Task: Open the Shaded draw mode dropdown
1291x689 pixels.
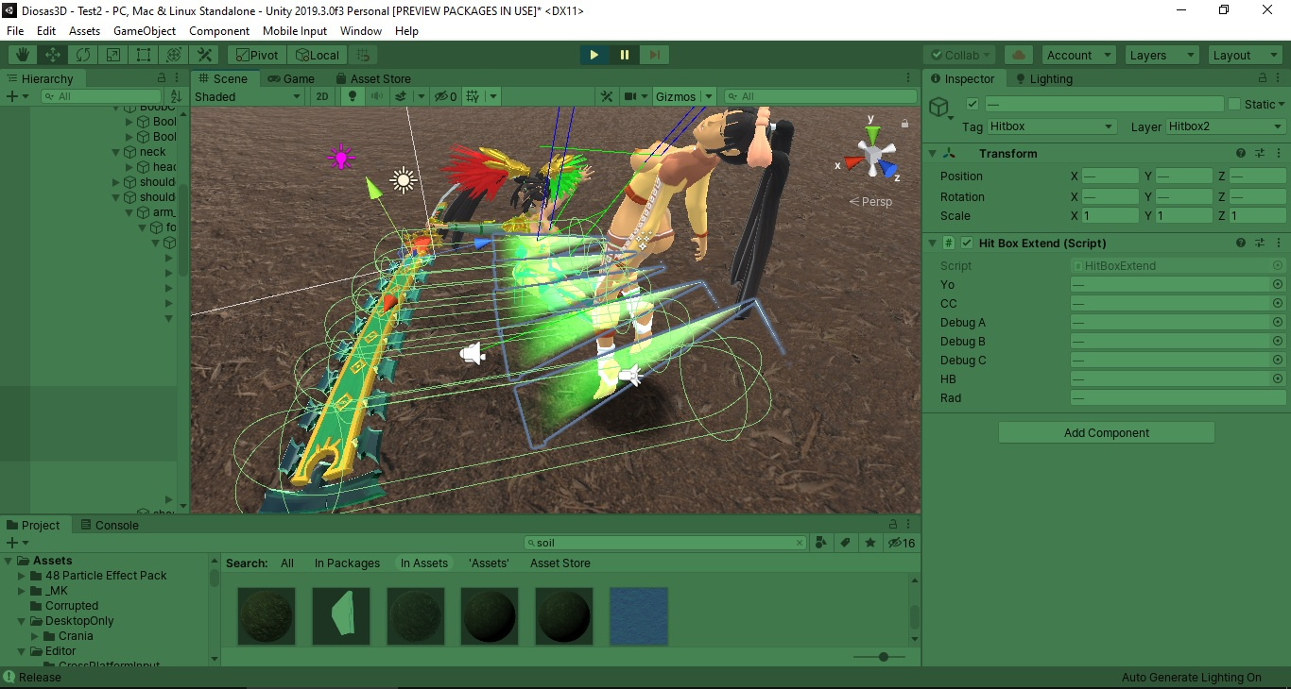Action: [248, 96]
